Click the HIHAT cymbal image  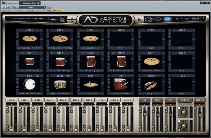(91, 84)
